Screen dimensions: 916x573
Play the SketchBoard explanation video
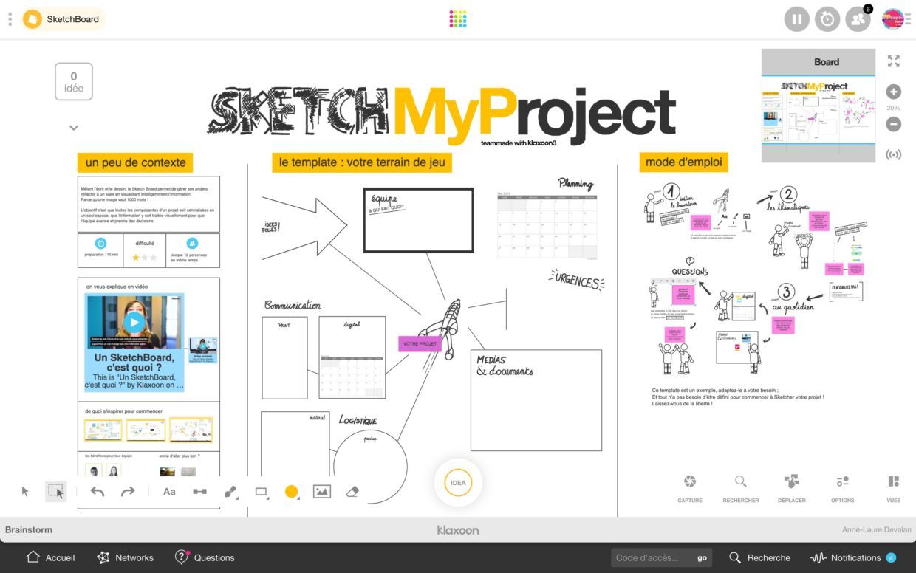click(134, 322)
